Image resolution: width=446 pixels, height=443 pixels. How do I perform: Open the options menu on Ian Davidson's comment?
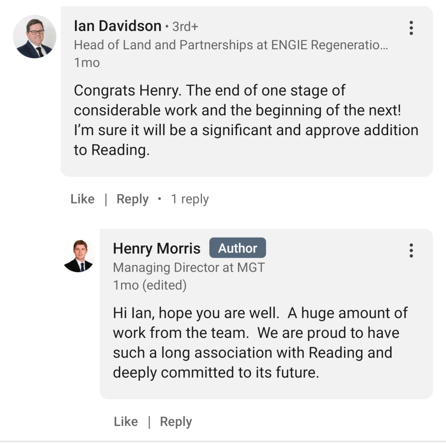[x=411, y=28]
